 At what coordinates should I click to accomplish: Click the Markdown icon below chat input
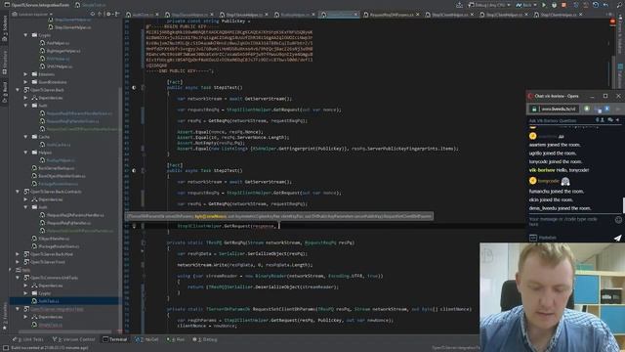[533, 238]
